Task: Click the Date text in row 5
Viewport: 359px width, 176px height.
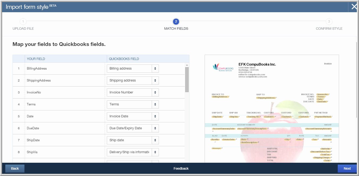Action: [30, 116]
